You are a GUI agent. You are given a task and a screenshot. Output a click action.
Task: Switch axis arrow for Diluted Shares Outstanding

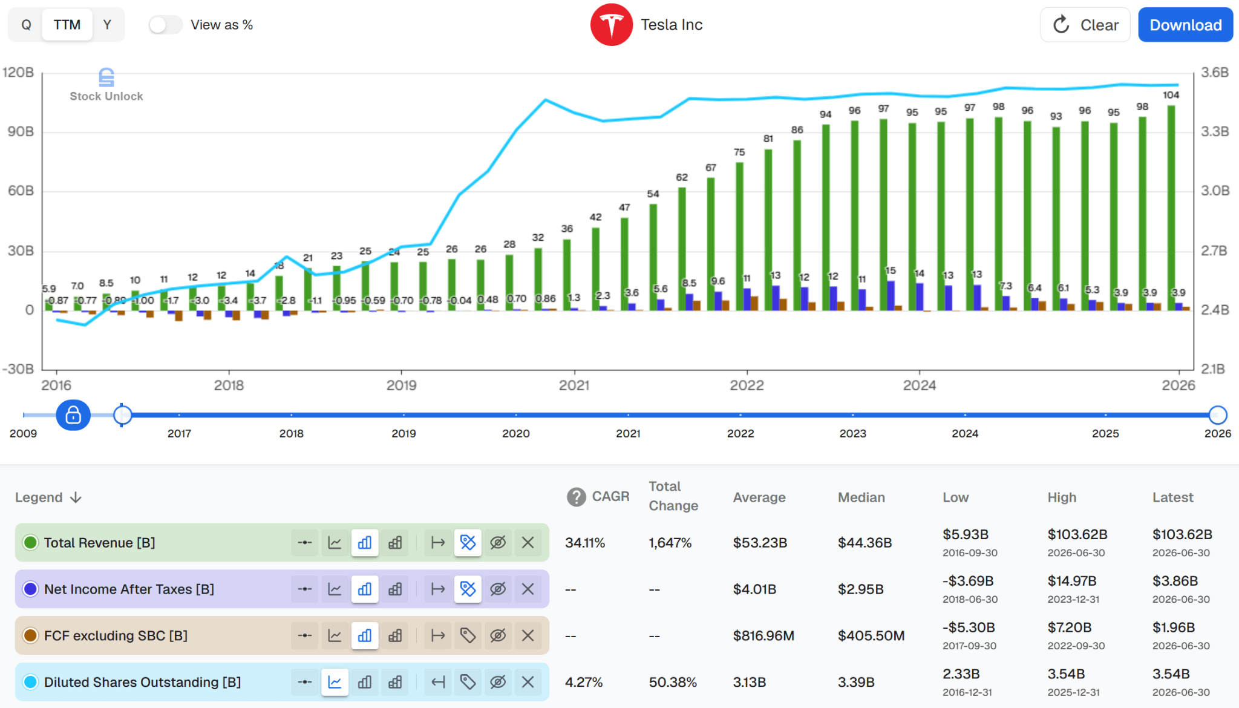click(x=438, y=682)
